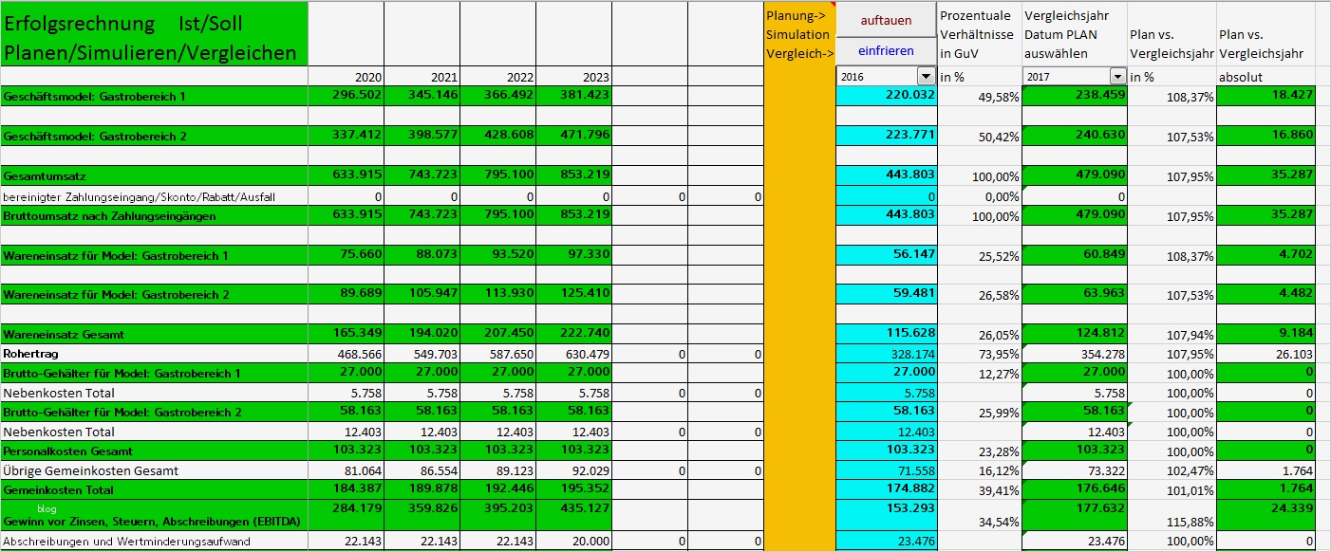Select 'Übrige Gemeinkosten Gesamt' row label
This screenshot has height=552, width=1331.
click(x=154, y=470)
